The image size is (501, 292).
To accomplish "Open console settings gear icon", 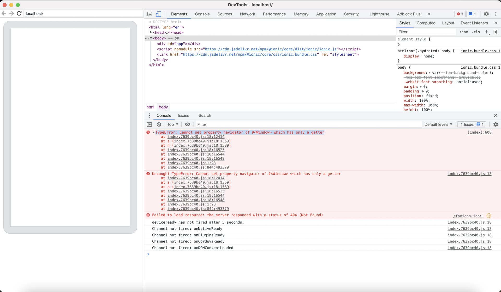I will coord(496,124).
